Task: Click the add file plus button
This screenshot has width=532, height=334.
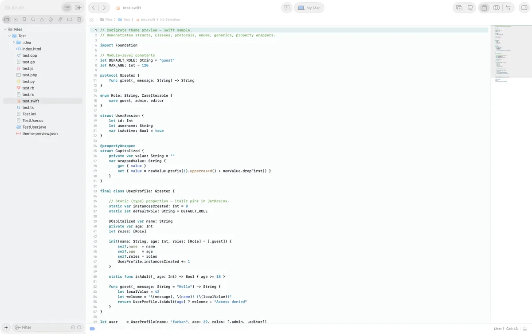Action: pos(6,327)
